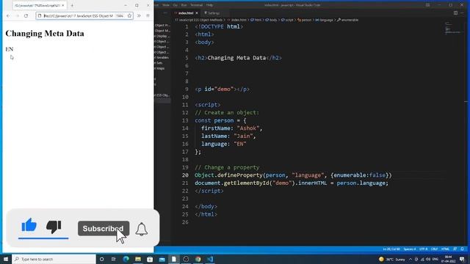
Task: Open a new browser tab
Action: pyautogui.click(x=72, y=5)
